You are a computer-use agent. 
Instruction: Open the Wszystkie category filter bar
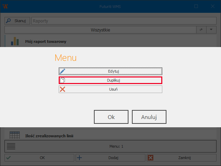click(100, 30)
